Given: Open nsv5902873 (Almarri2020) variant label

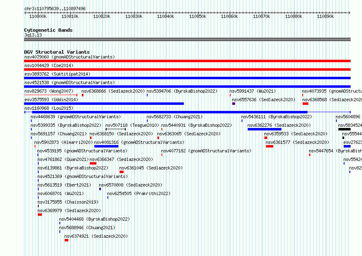Looking at the screenshot, I should (x=63, y=142).
